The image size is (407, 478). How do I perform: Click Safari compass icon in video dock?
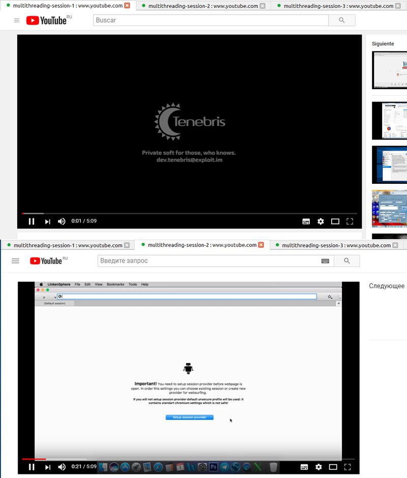[x=158, y=467]
